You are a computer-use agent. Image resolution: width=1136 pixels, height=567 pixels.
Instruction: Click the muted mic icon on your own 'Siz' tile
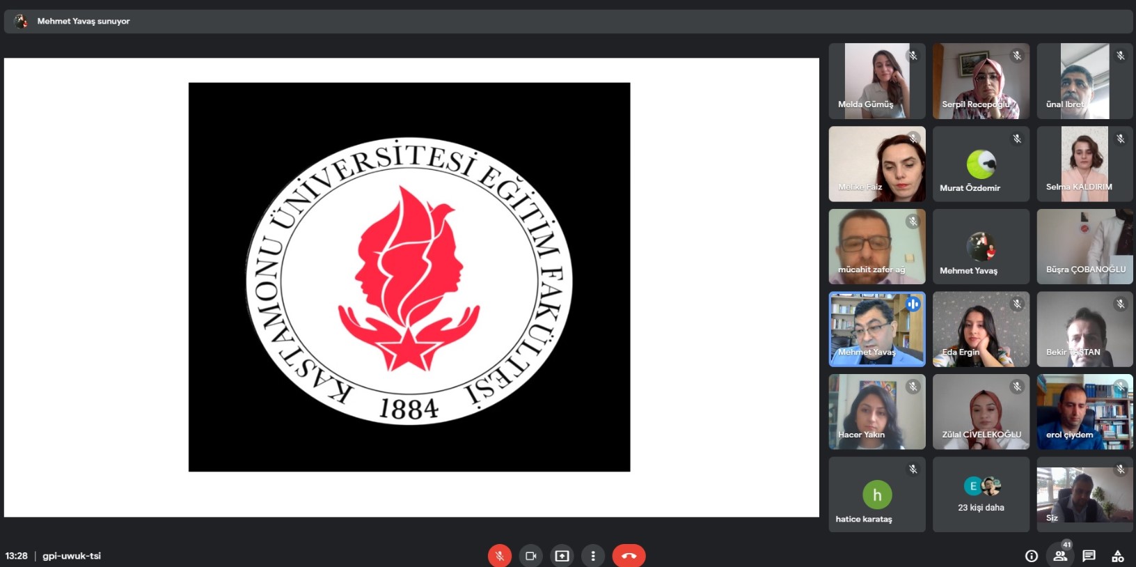(1121, 469)
